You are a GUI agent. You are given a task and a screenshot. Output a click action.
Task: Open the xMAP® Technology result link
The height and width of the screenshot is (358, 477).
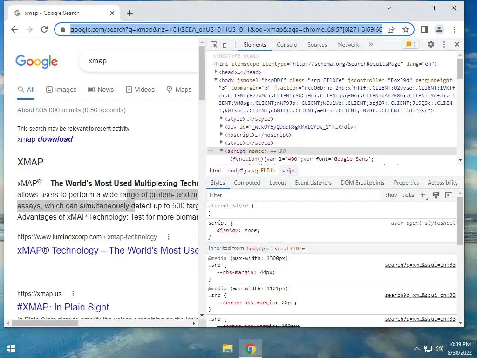[108, 250]
